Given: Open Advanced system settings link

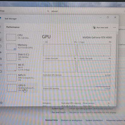Looking at the screenshot, I should [x=115, y=120].
